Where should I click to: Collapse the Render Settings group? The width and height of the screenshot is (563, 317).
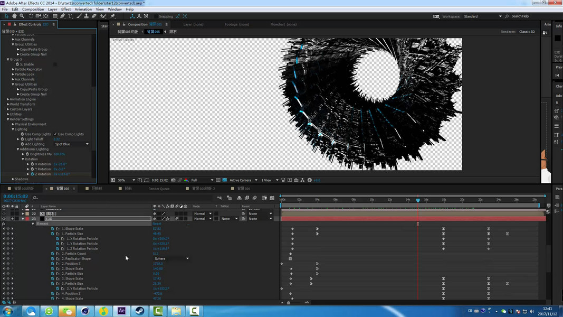(x=8, y=119)
